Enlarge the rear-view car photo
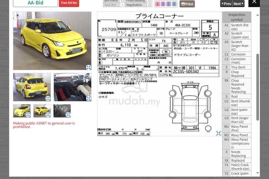269x179 pixels. (48, 99)
